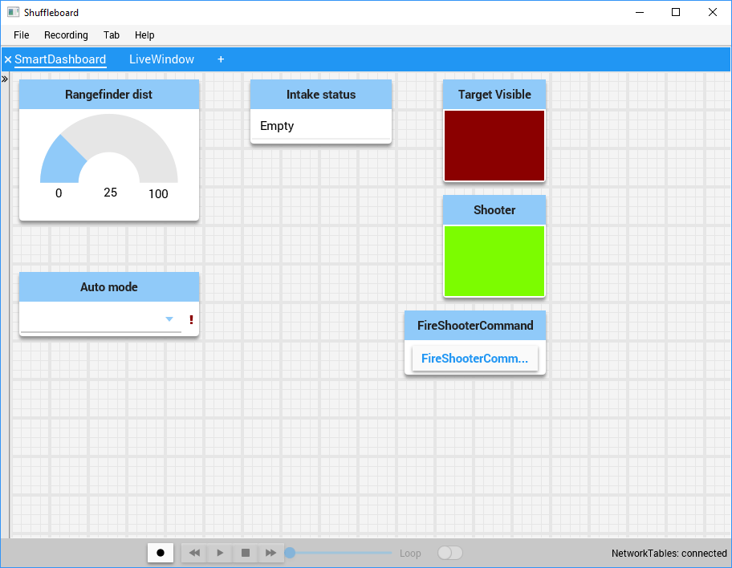The height and width of the screenshot is (568, 732).
Task: Close the SmartDashboard tab
Action: coord(8,59)
